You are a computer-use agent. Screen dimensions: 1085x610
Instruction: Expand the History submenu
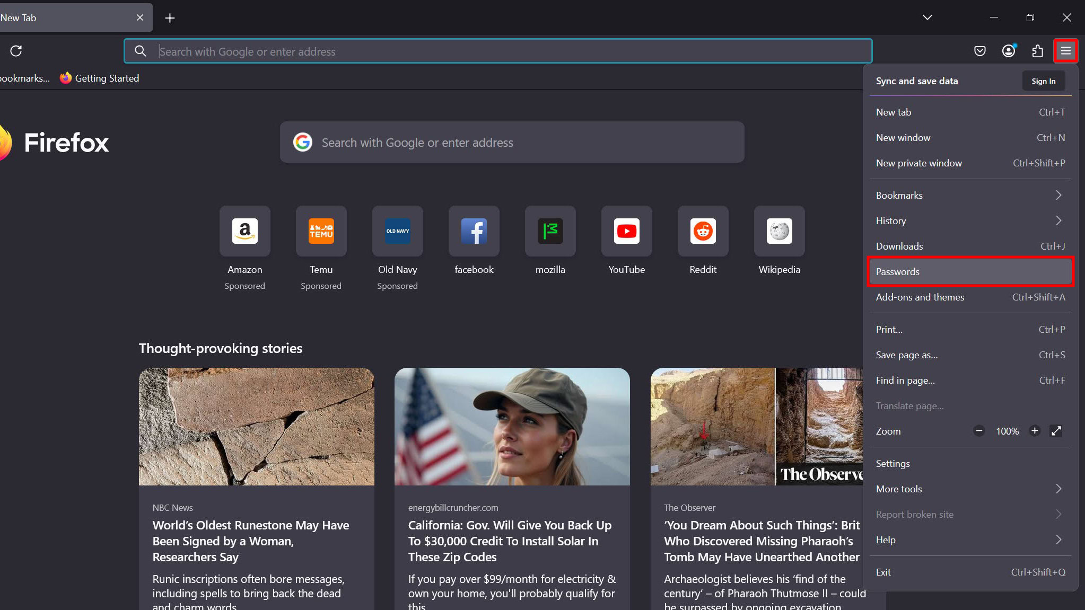970,221
